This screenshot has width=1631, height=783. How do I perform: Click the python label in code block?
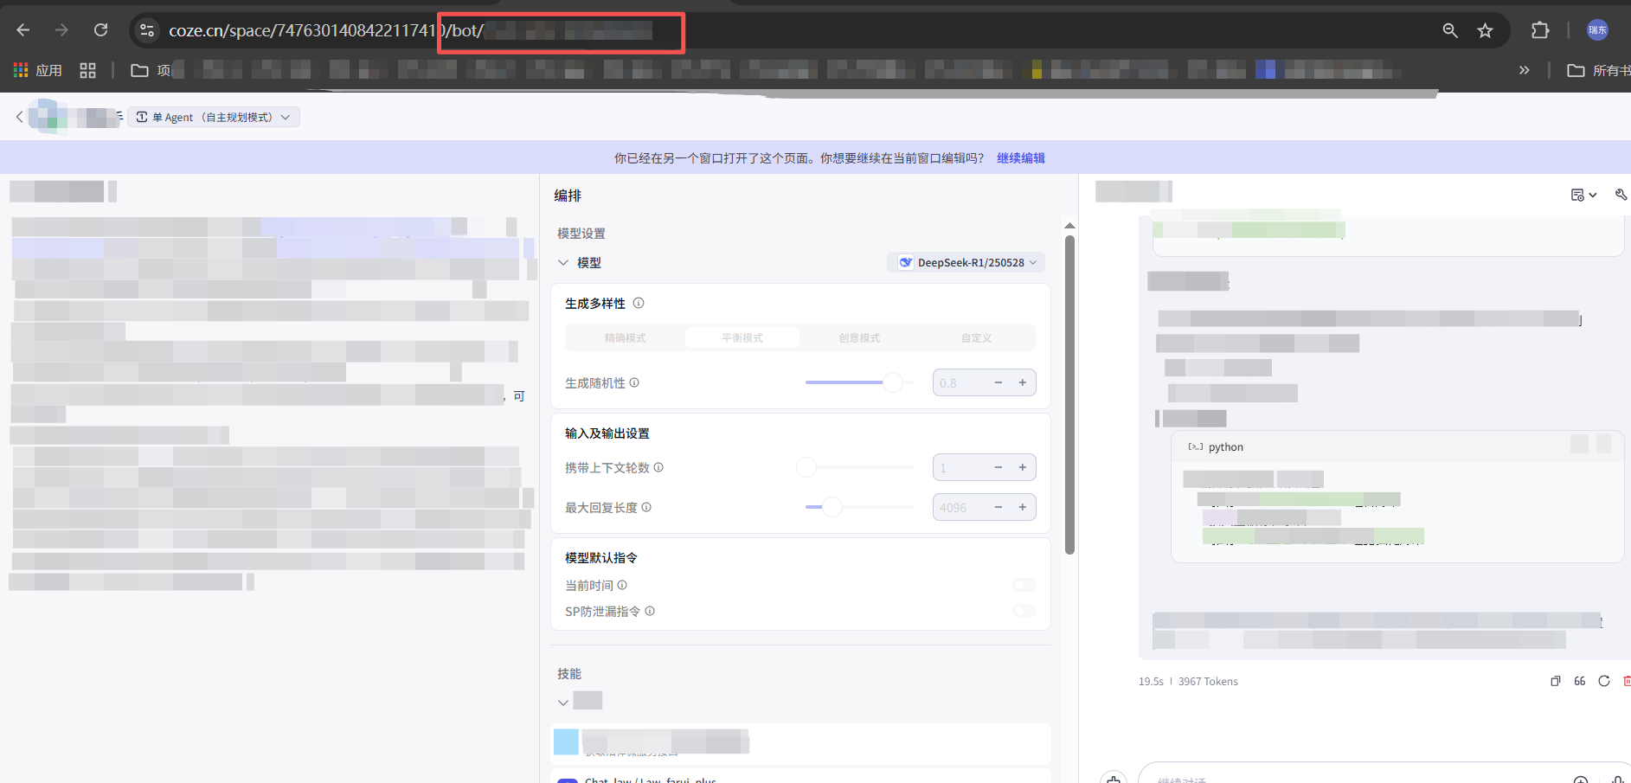coord(1226,447)
